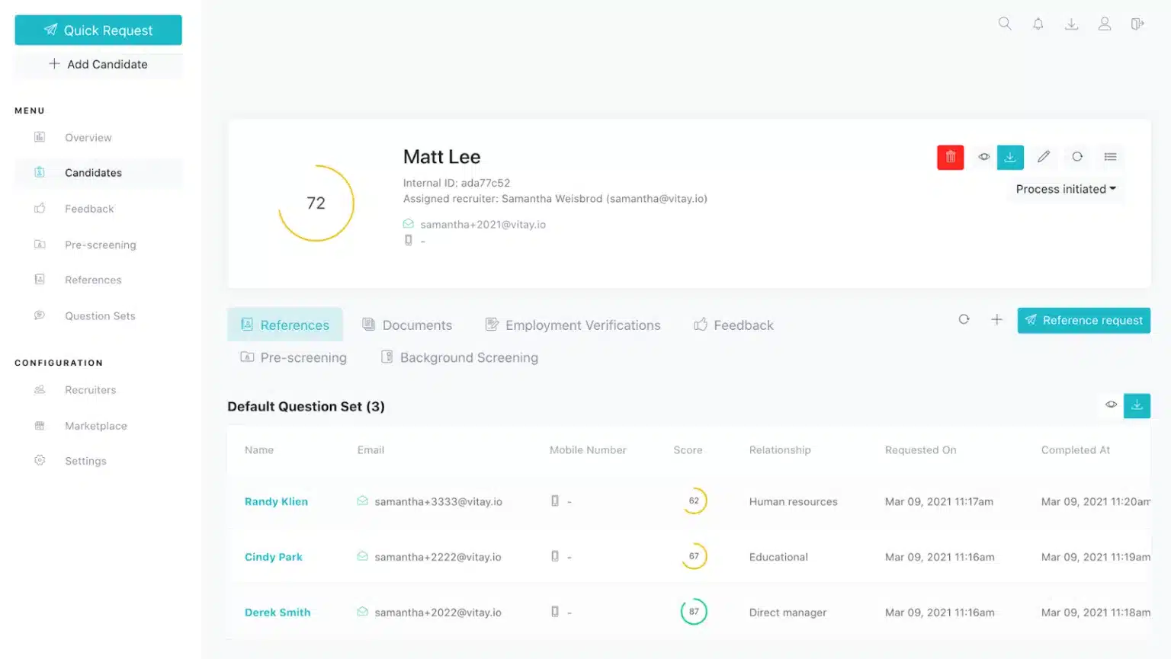Open Marketplace configuration page

tap(95, 426)
